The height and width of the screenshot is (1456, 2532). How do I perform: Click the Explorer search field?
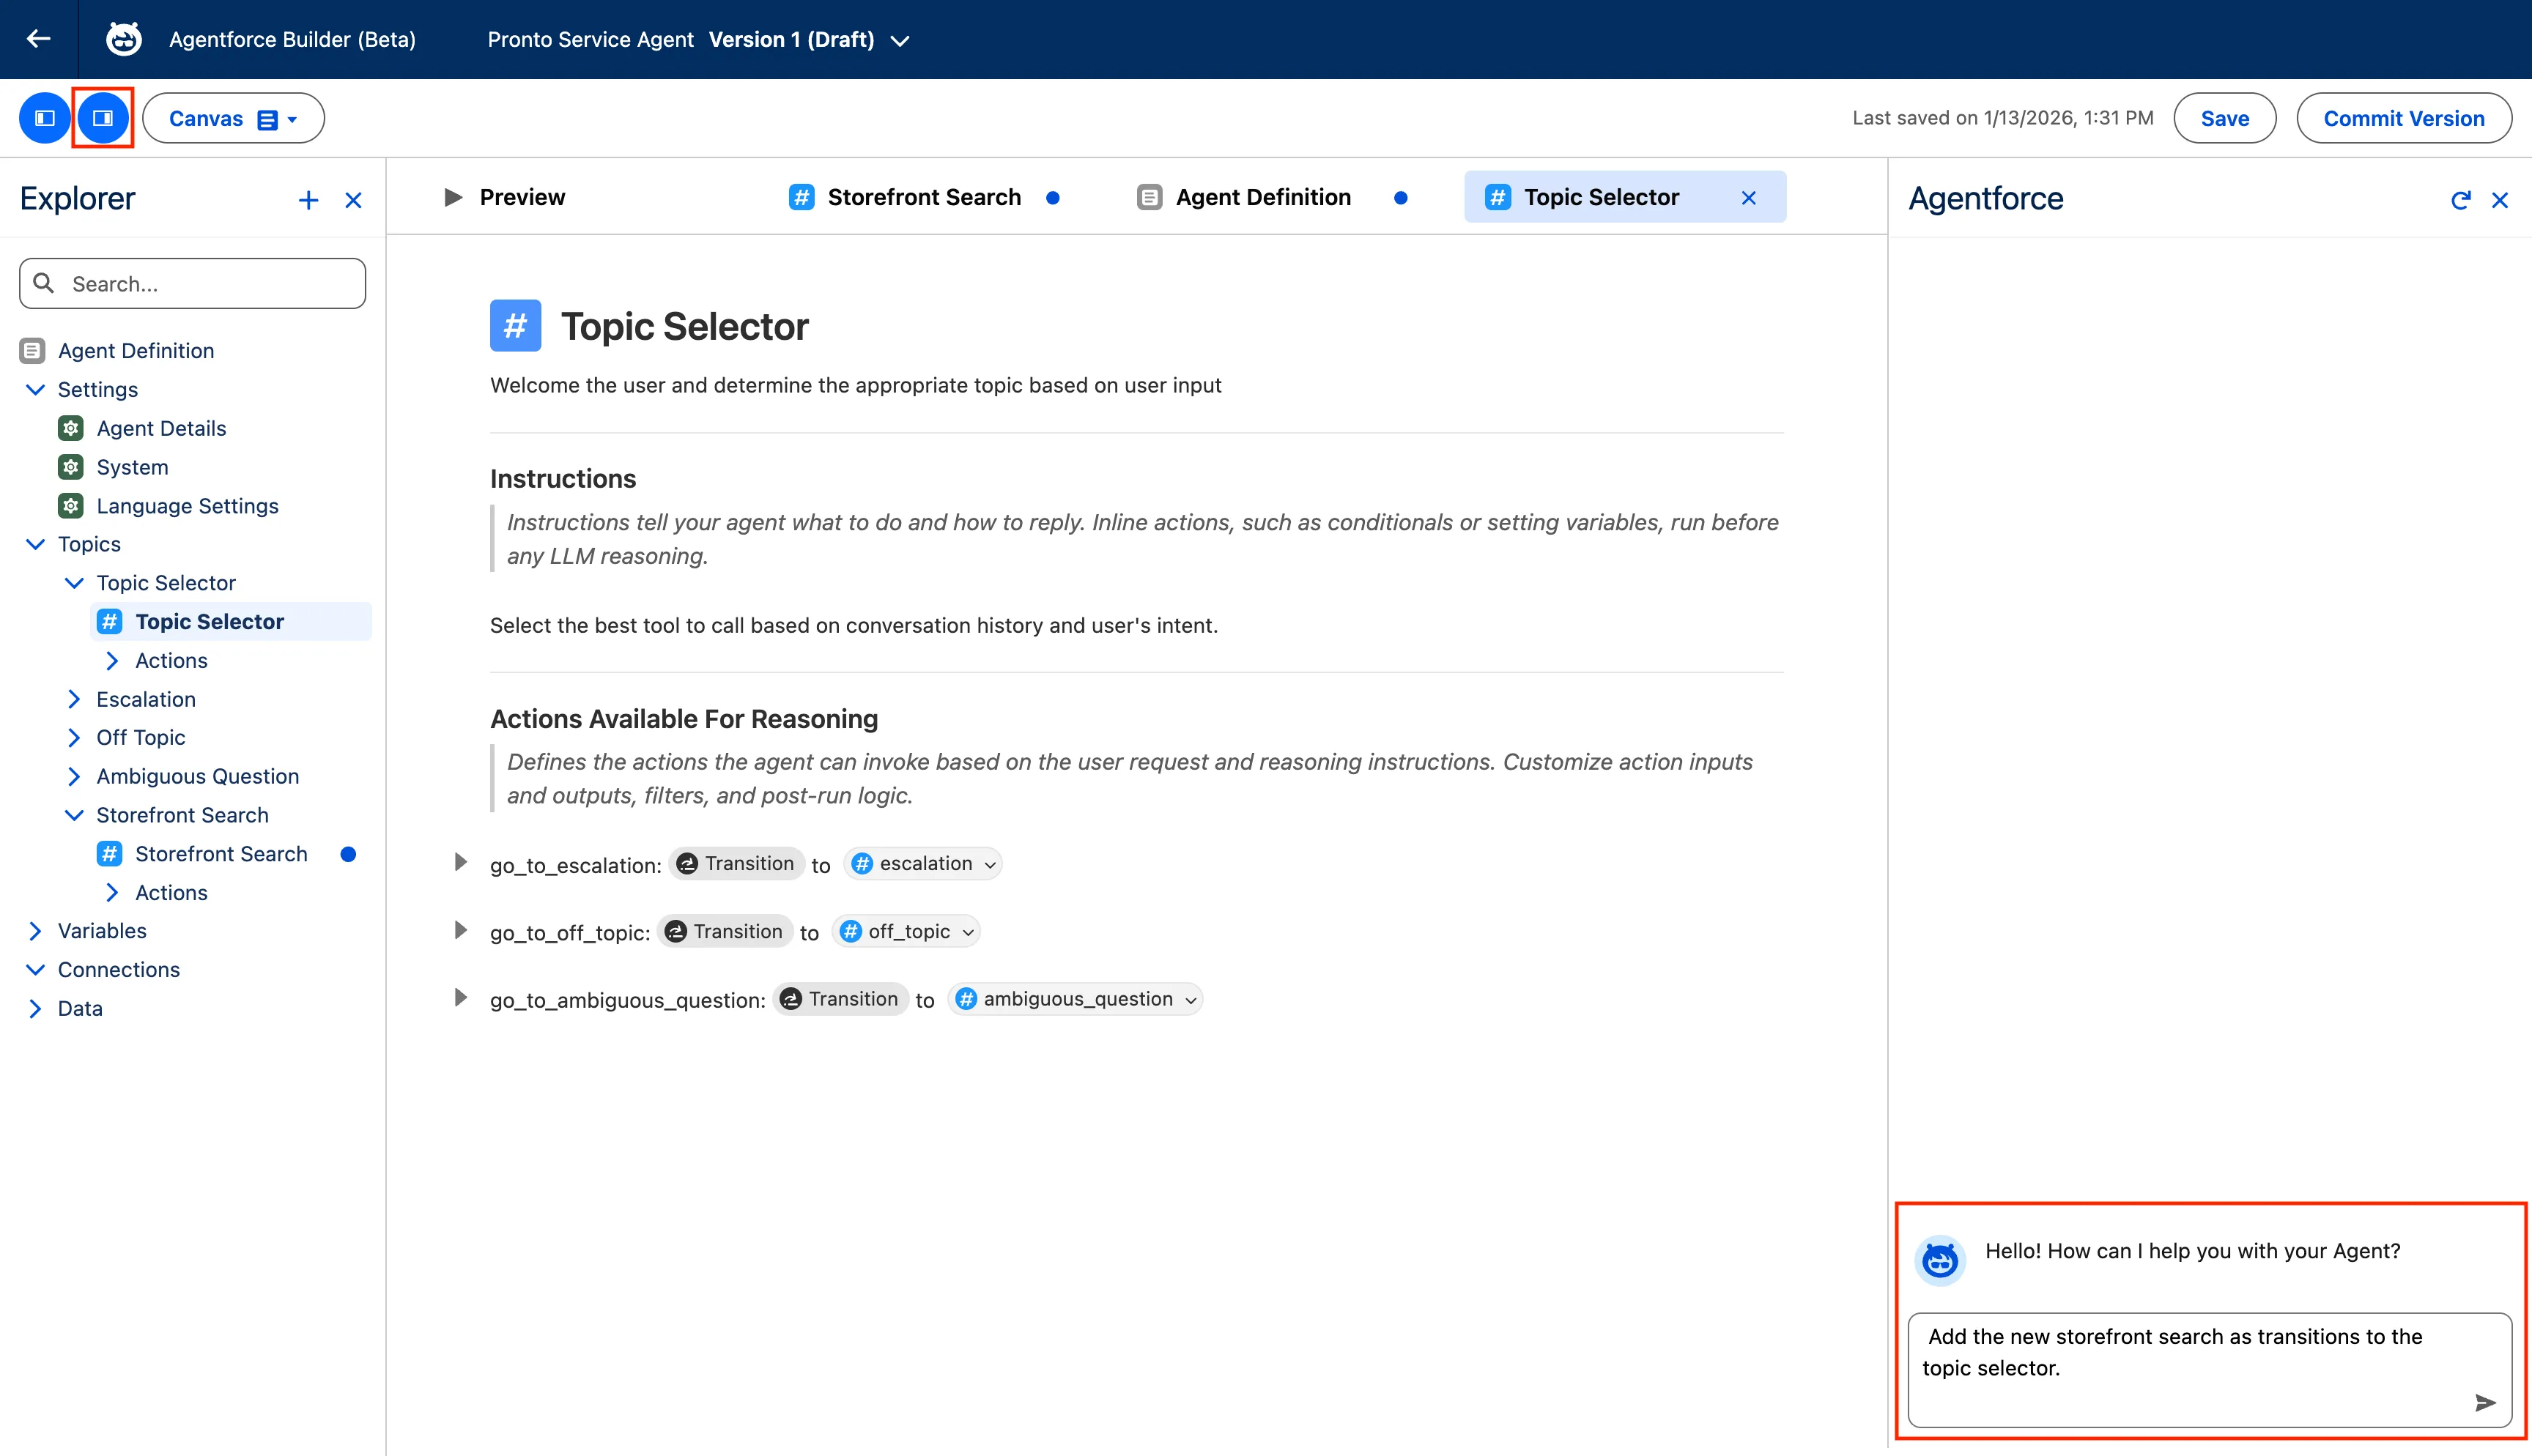[x=192, y=284]
